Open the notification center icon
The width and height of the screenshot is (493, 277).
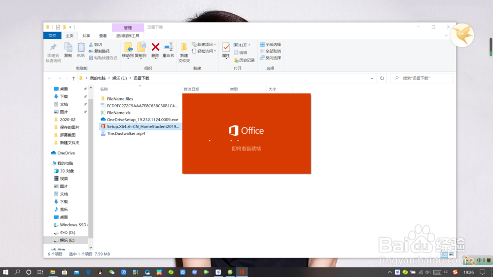point(483,272)
